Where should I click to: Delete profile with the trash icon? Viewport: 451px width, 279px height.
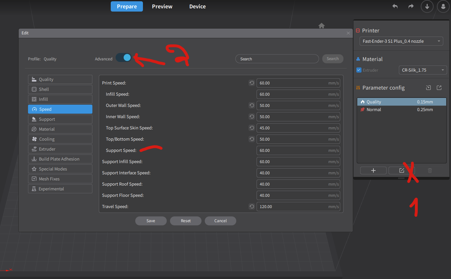(x=430, y=170)
